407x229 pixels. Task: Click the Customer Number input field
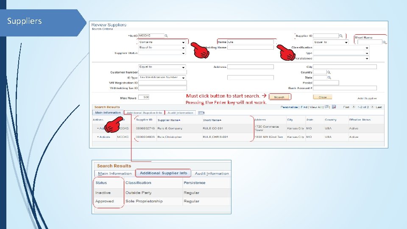tap(162, 72)
